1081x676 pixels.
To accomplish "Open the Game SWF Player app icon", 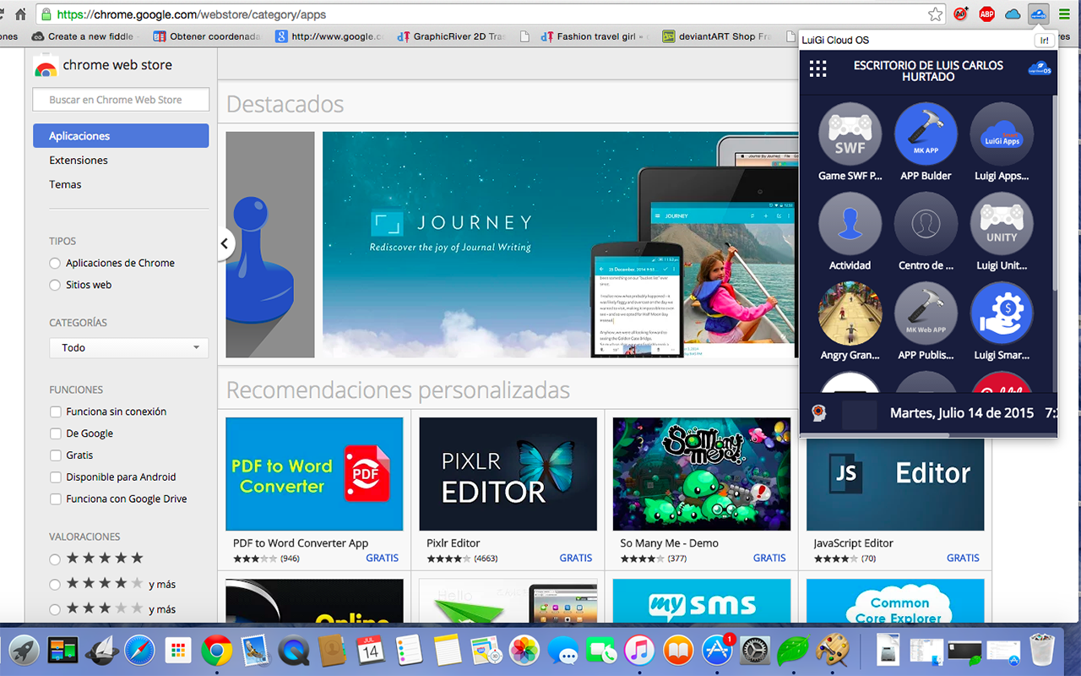I will pos(850,134).
